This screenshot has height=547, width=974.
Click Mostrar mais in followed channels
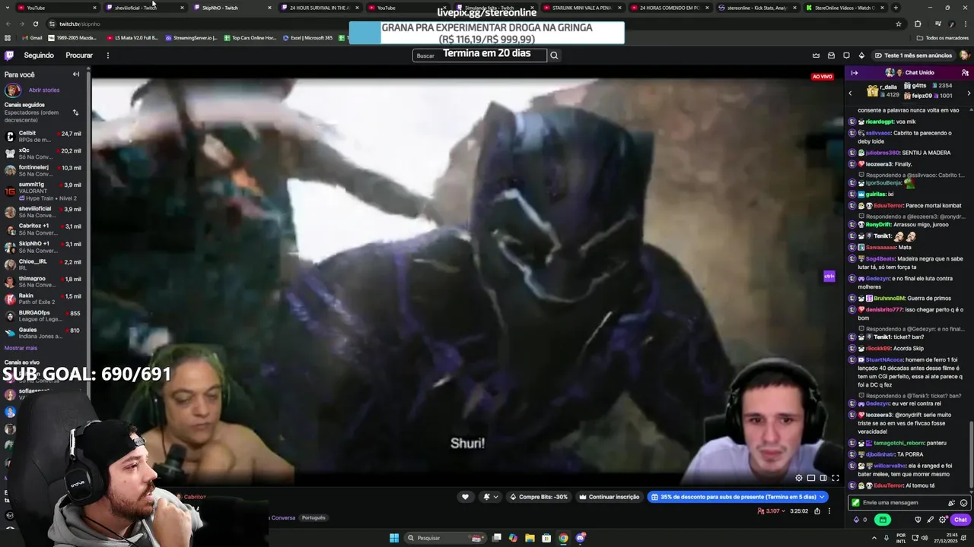tap(21, 348)
